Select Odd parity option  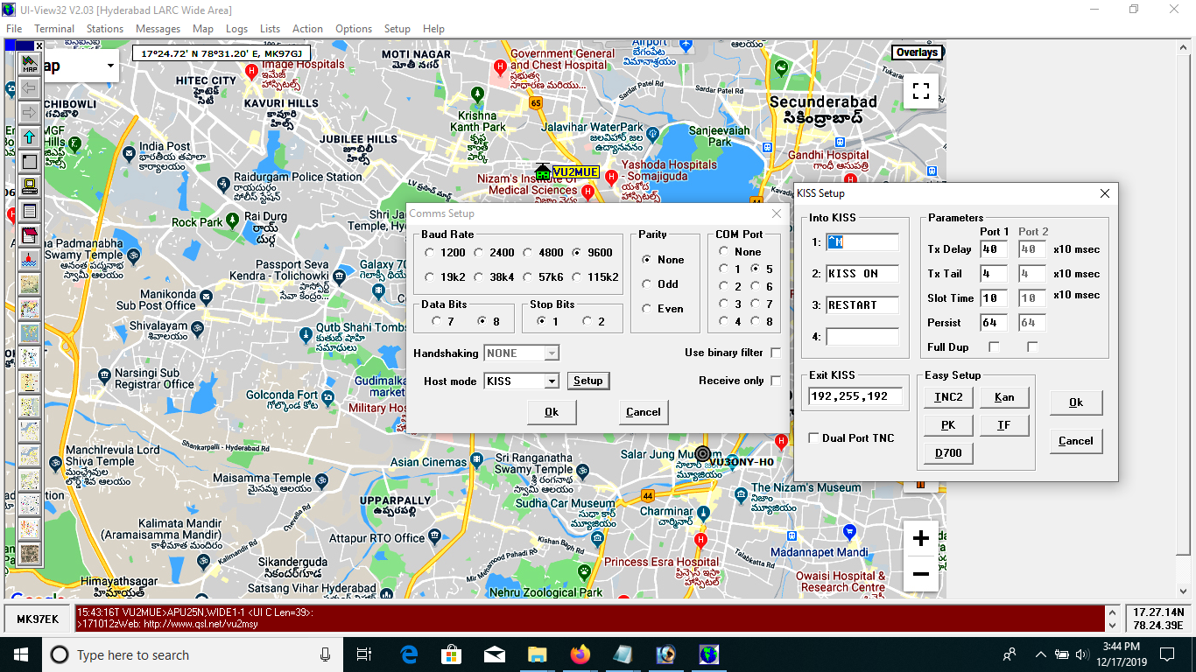pos(647,284)
